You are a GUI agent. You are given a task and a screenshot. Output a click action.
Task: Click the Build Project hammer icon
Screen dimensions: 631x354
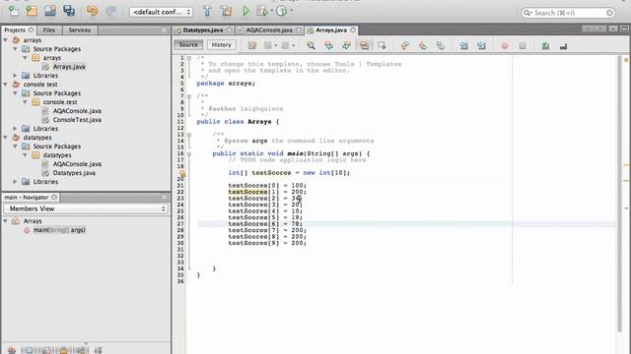[208, 11]
